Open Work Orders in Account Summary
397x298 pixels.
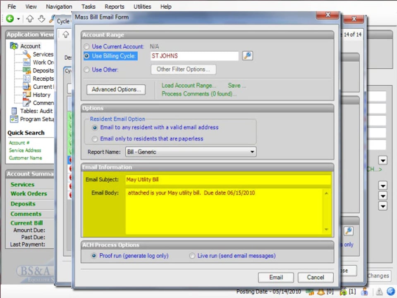coord(29,194)
